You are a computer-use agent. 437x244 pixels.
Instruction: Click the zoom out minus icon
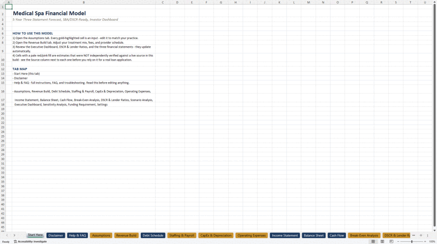[x=398, y=242]
